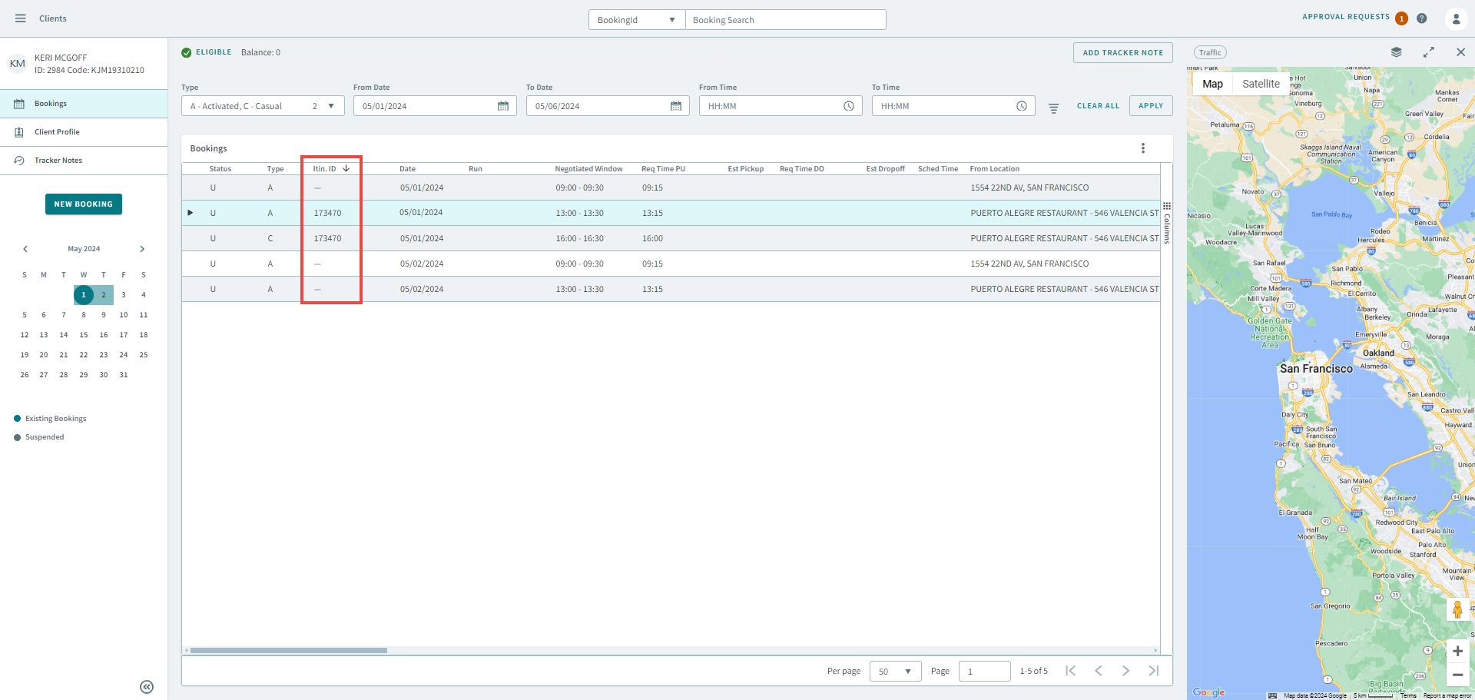
Task: Open the From Date calendar picker
Action: tap(503, 106)
